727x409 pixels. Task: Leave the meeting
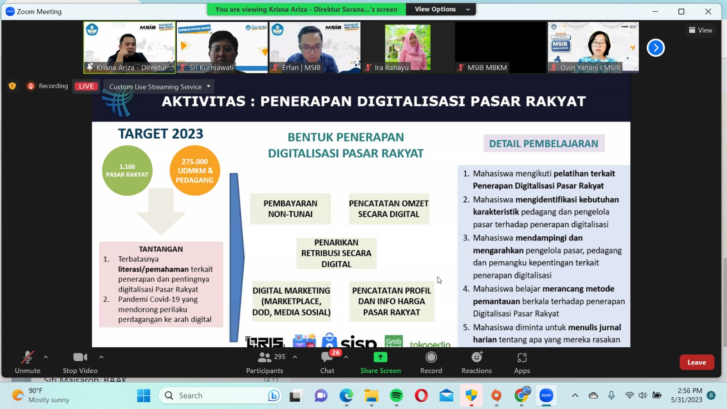click(697, 362)
